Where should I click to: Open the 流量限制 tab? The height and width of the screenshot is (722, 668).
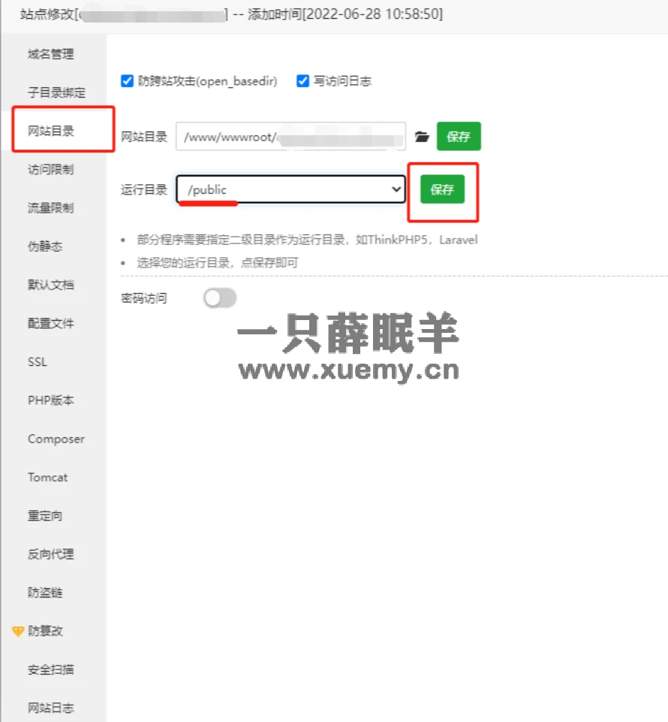click(x=50, y=207)
